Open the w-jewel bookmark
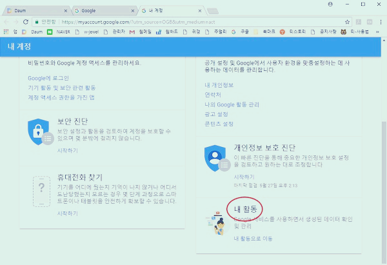Image resolution: width=387 pixels, height=265 pixels. pos(87,32)
